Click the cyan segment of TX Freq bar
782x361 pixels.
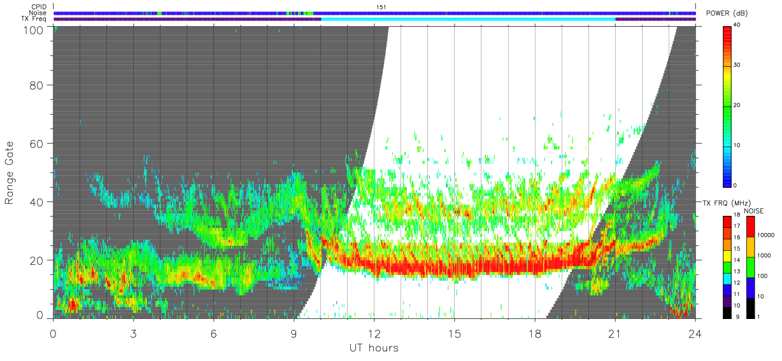click(468, 19)
